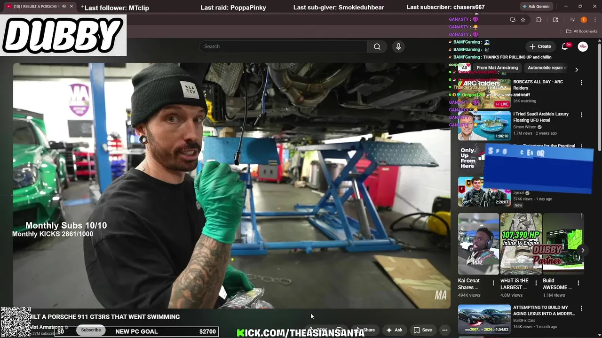Viewport: 602px width, 338px height.
Task: Open the YouTube account avatar menu
Action: coord(583,46)
